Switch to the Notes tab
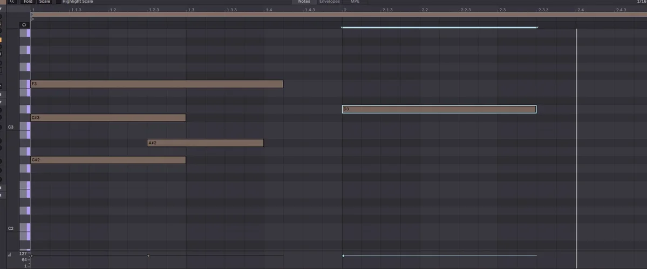Viewport: 647px width, 269px height. tap(304, 2)
